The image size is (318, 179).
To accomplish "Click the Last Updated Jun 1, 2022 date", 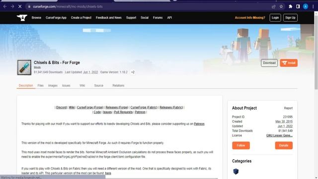I will point(90,72).
